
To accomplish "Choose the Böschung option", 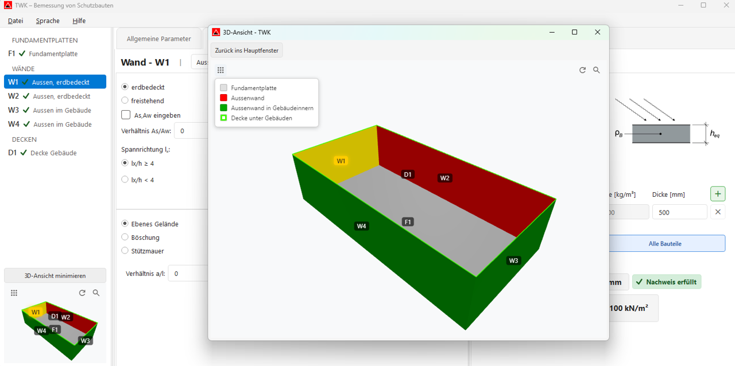I will [125, 237].
